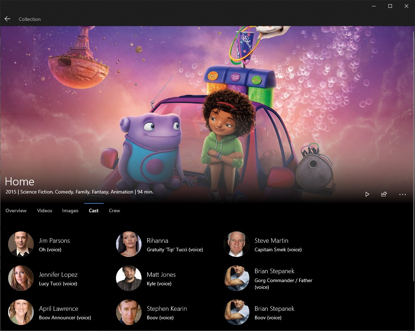Screen dimensions: 415x331
Task: Select the Crew tab
Action: (114, 211)
